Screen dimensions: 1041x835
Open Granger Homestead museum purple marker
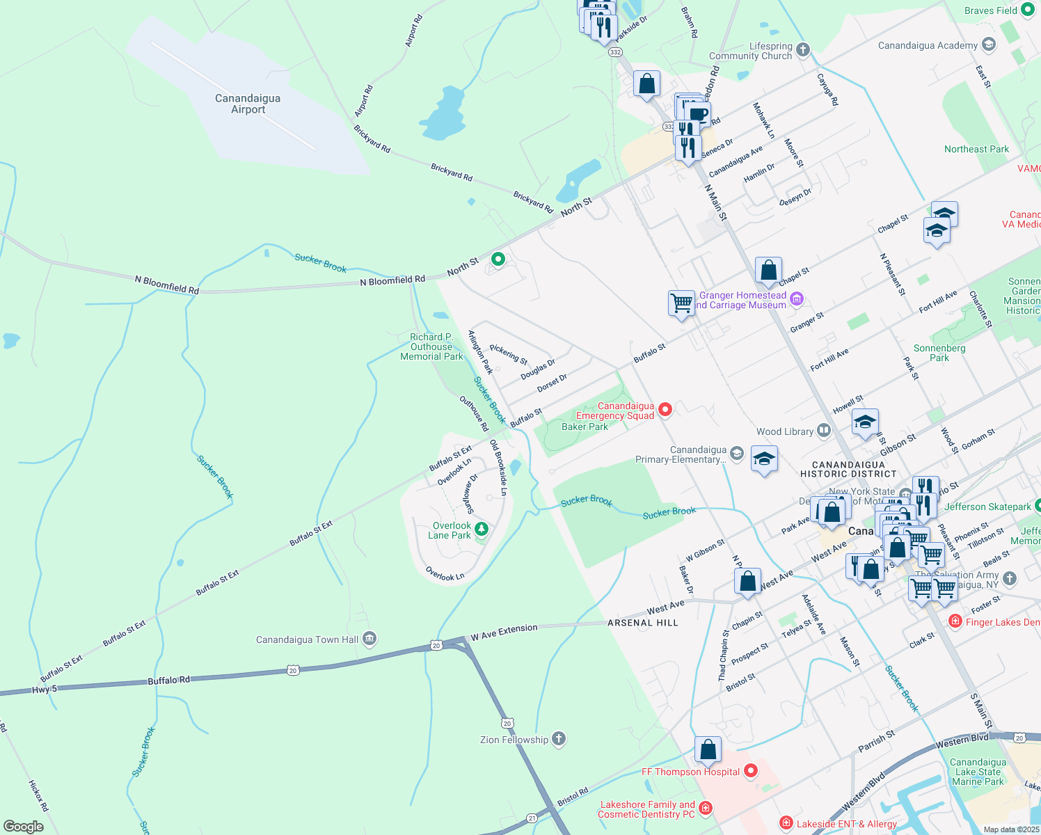click(797, 300)
